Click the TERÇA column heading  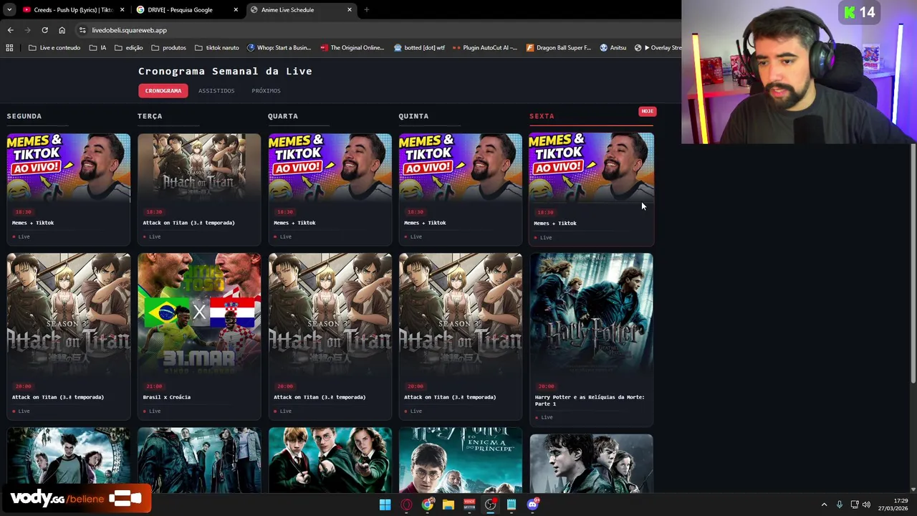point(150,116)
